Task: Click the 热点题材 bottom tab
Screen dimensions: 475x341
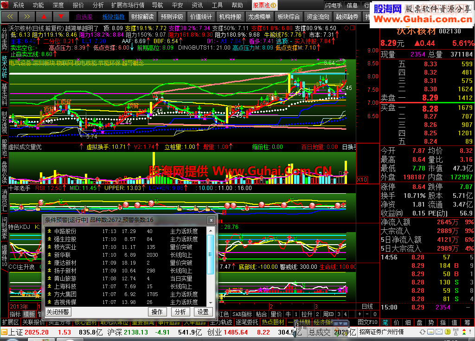Action: pos(273,322)
